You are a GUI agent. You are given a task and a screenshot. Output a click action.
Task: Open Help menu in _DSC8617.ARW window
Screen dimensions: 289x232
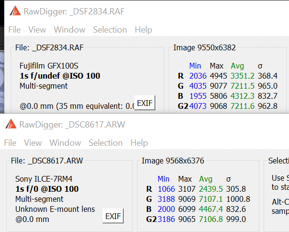pyautogui.click(x=139, y=143)
